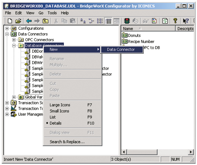197x165 pixels.
Task: Click the Description column header
Action: [x=185, y=29]
